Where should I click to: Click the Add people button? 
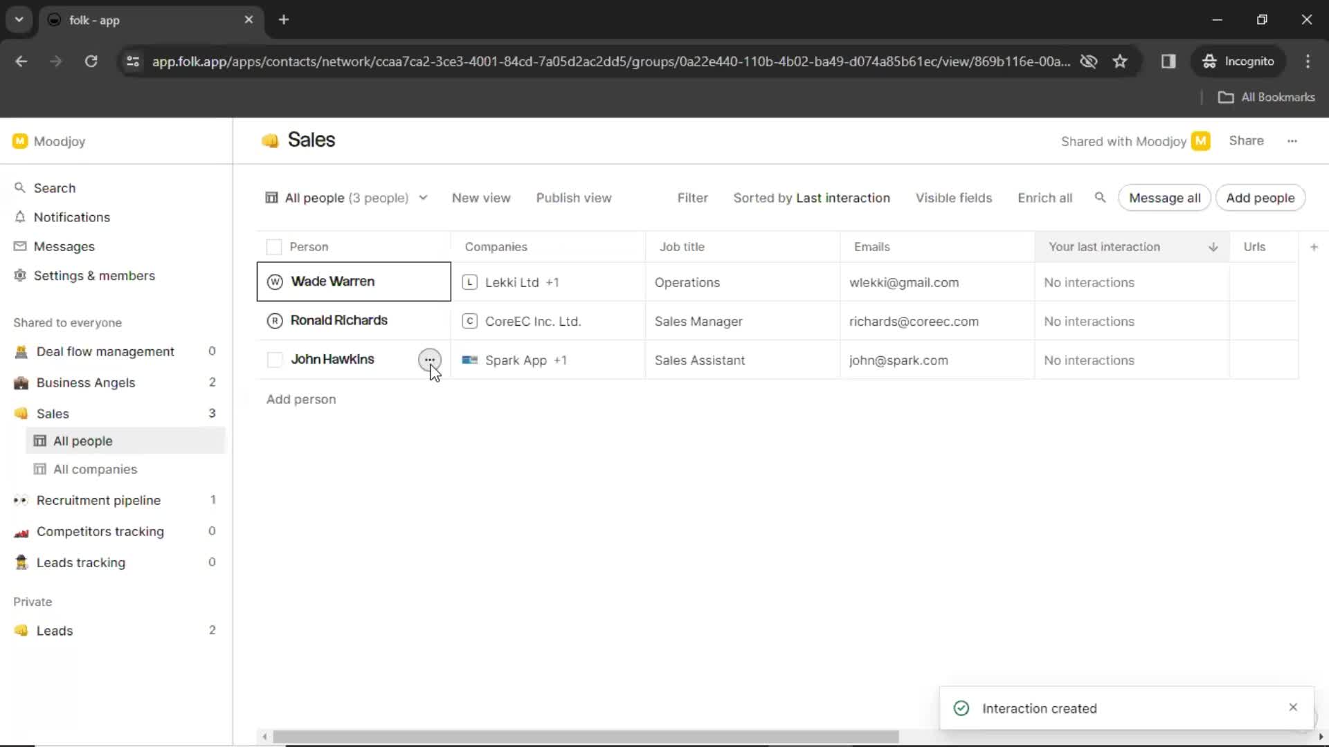pos(1260,198)
